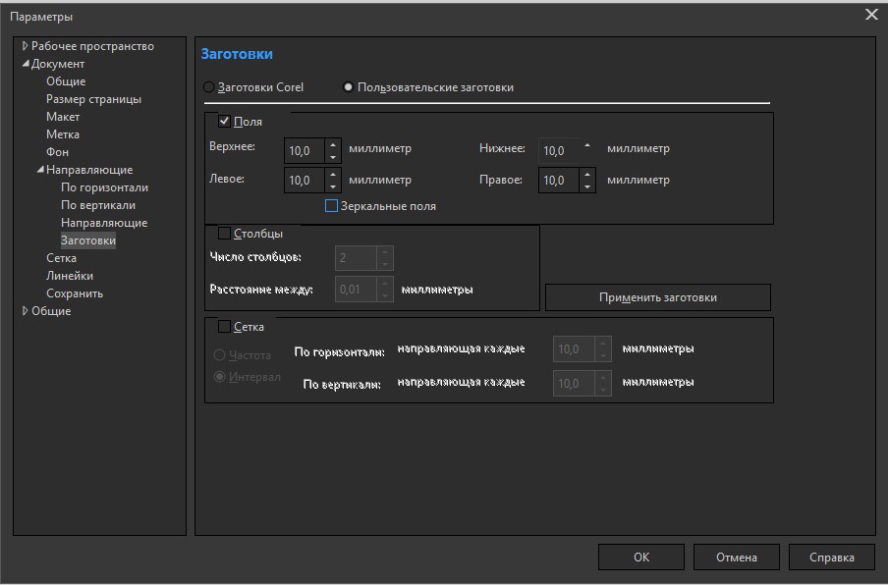Collapse the Направляющие tree branch
The width and height of the screenshot is (888, 585).
(40, 170)
